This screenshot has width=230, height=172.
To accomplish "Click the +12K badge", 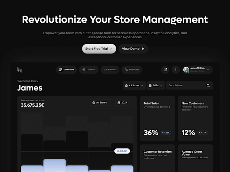I will [203, 133].
